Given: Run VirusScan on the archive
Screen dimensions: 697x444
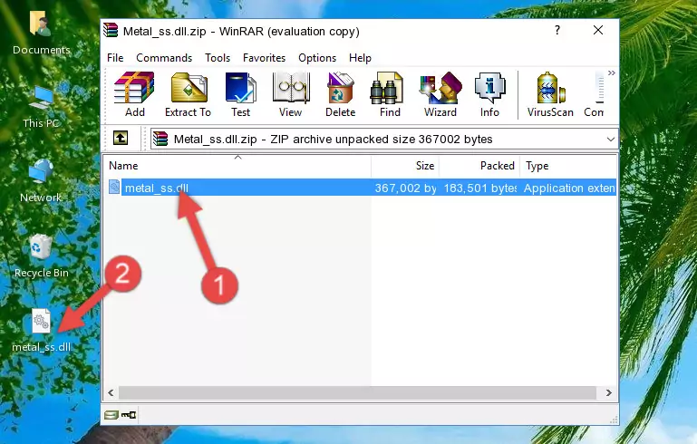Looking at the screenshot, I should 550,94.
